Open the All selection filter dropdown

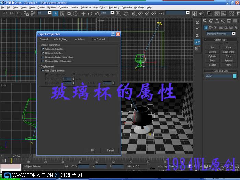(x=50, y=13)
